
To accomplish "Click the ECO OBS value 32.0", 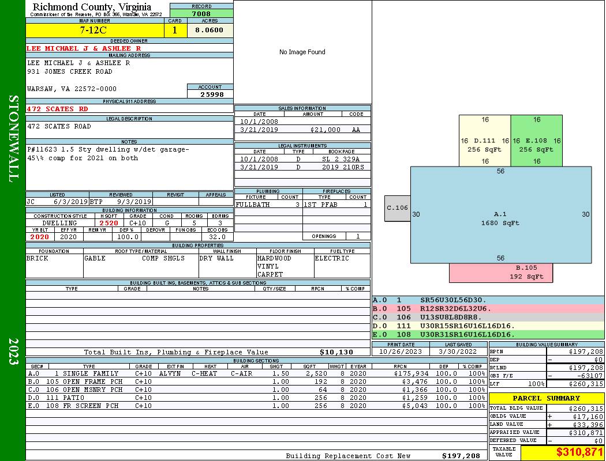I will point(217,237).
